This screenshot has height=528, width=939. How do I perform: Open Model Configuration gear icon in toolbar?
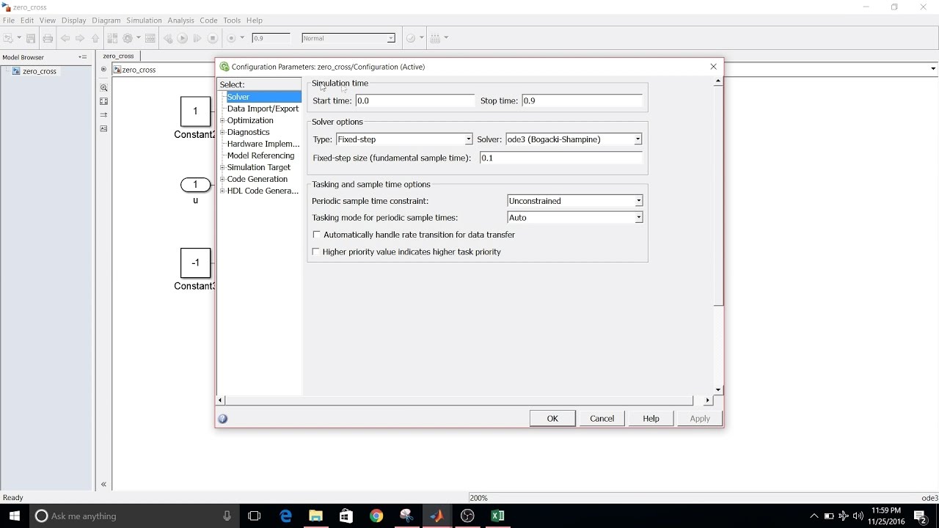click(x=128, y=38)
